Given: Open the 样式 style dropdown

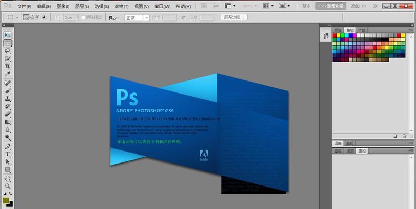Looking at the screenshot, I should pyautogui.click(x=137, y=18).
